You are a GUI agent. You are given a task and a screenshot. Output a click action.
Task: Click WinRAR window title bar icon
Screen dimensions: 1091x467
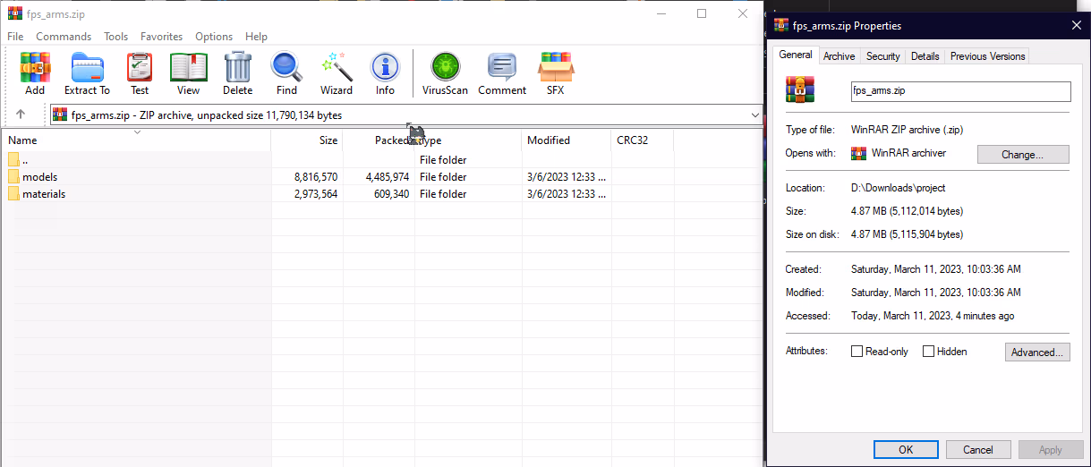pos(15,13)
